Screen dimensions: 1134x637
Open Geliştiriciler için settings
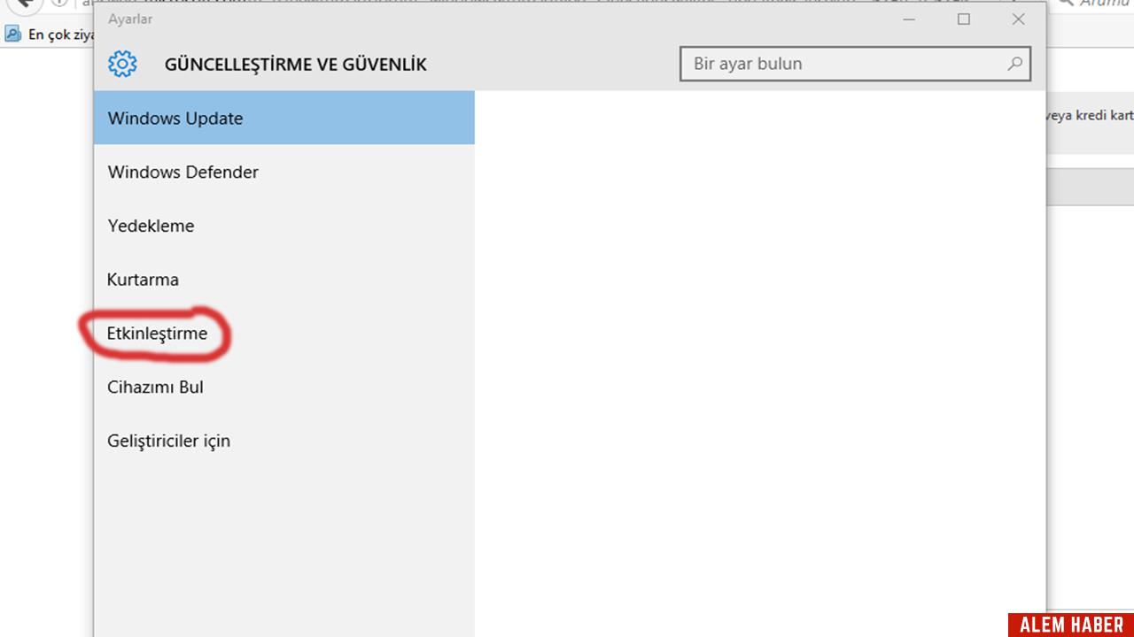[168, 440]
